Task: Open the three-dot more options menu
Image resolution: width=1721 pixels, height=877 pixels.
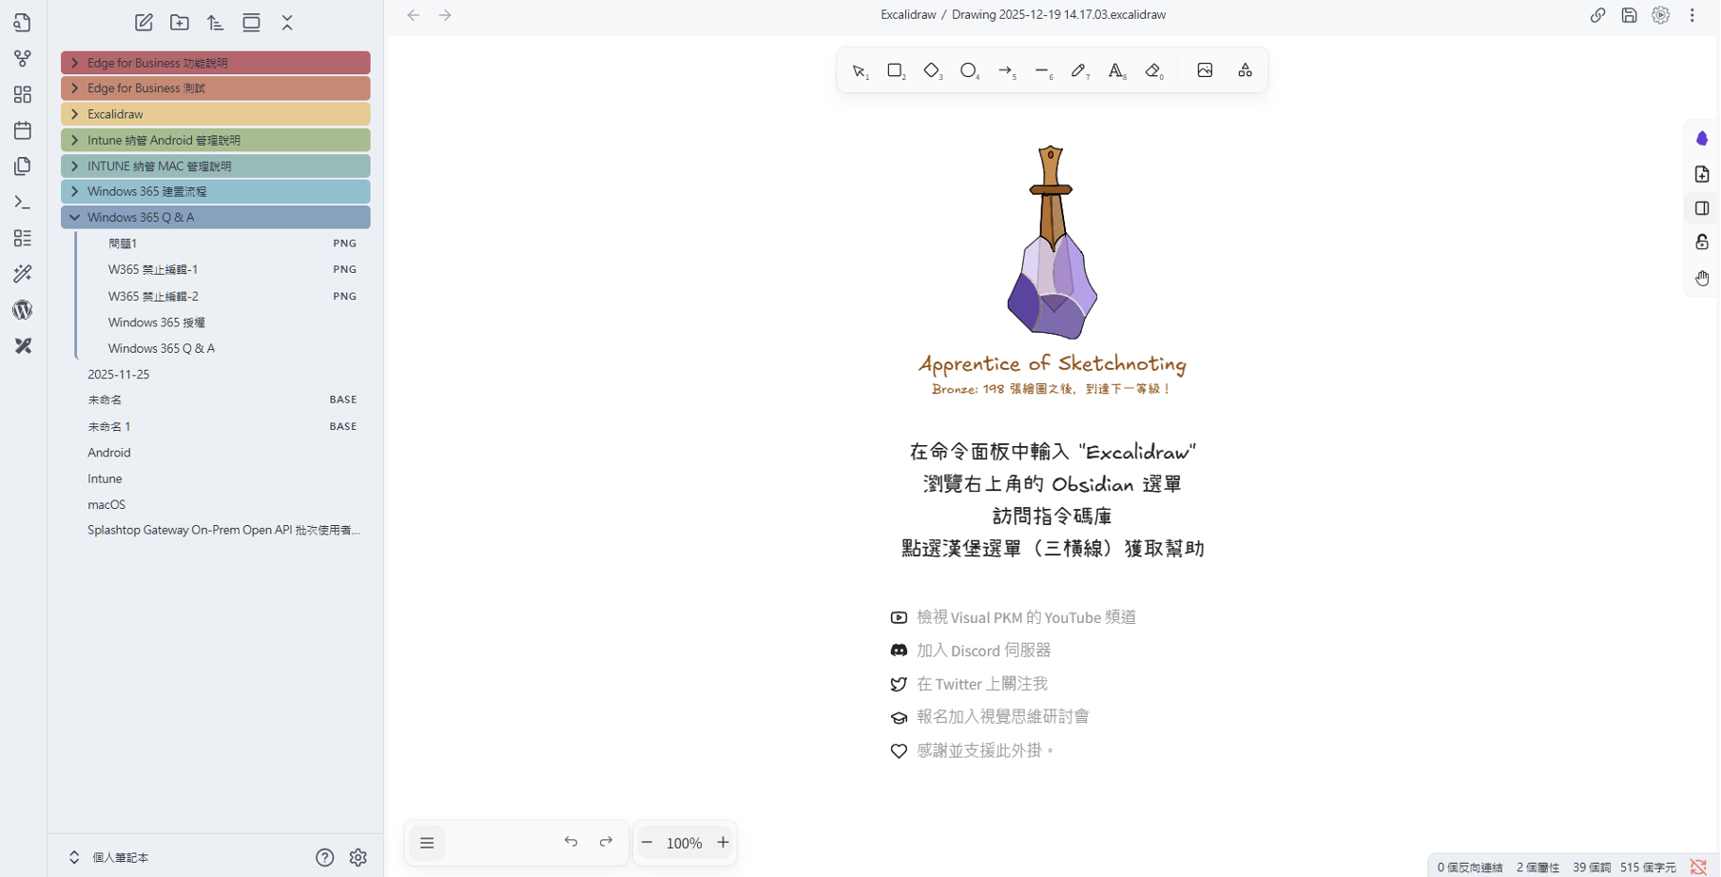Action: click(1692, 15)
